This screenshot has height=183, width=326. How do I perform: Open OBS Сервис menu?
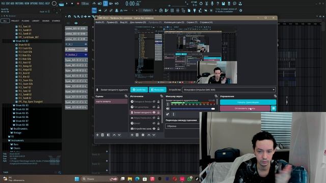(x=192, y=22)
